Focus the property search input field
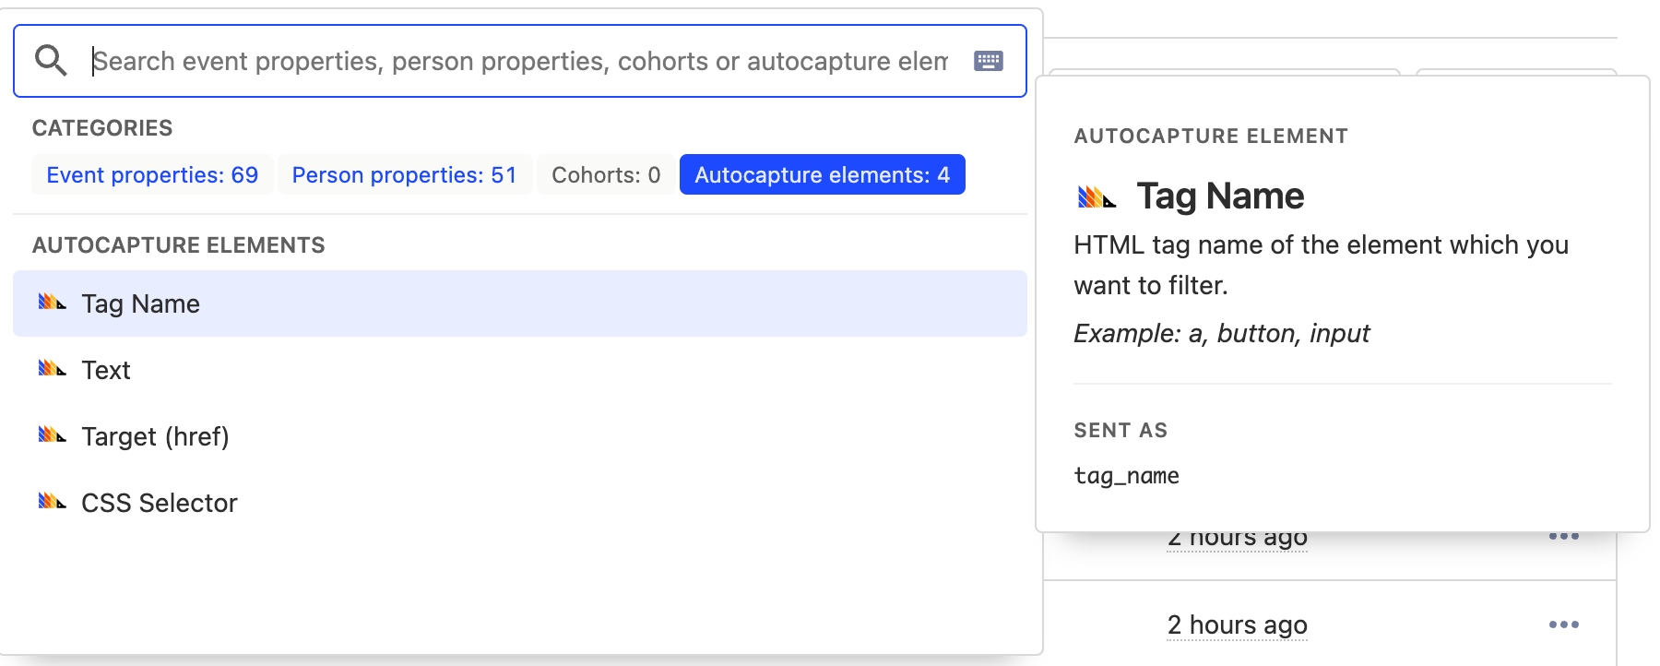 click(520, 61)
